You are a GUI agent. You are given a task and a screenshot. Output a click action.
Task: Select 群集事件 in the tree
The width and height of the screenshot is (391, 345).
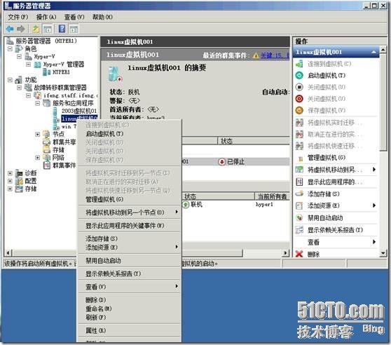coord(64,165)
